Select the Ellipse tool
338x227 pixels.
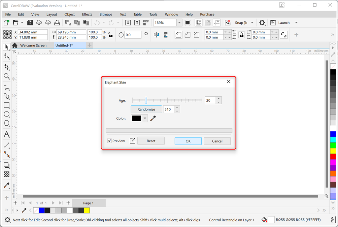pos(7,114)
